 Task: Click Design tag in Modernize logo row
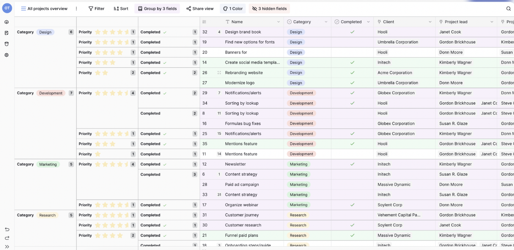(x=296, y=83)
